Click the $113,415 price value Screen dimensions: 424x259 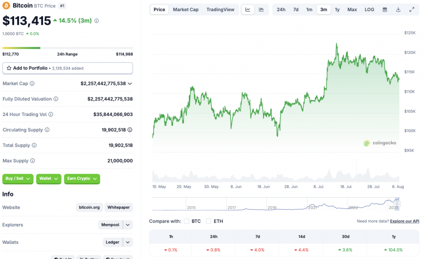[26, 21]
